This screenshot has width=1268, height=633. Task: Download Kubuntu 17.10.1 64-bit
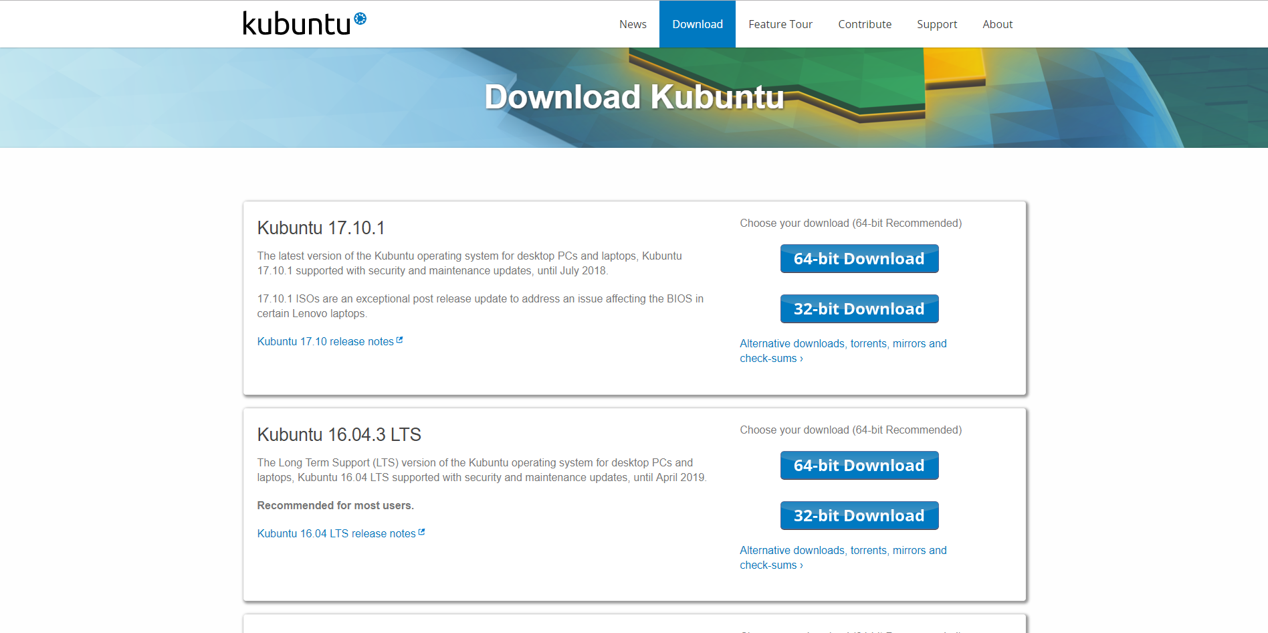(x=859, y=258)
